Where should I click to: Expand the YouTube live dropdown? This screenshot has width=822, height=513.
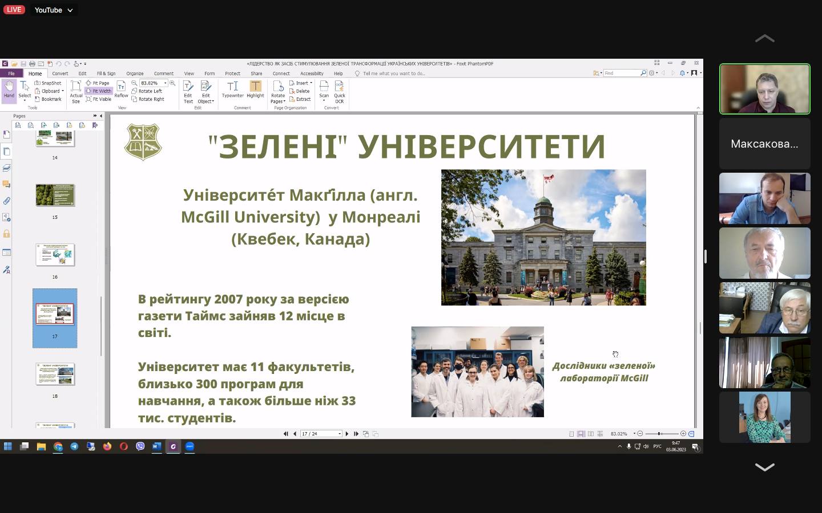(x=70, y=10)
